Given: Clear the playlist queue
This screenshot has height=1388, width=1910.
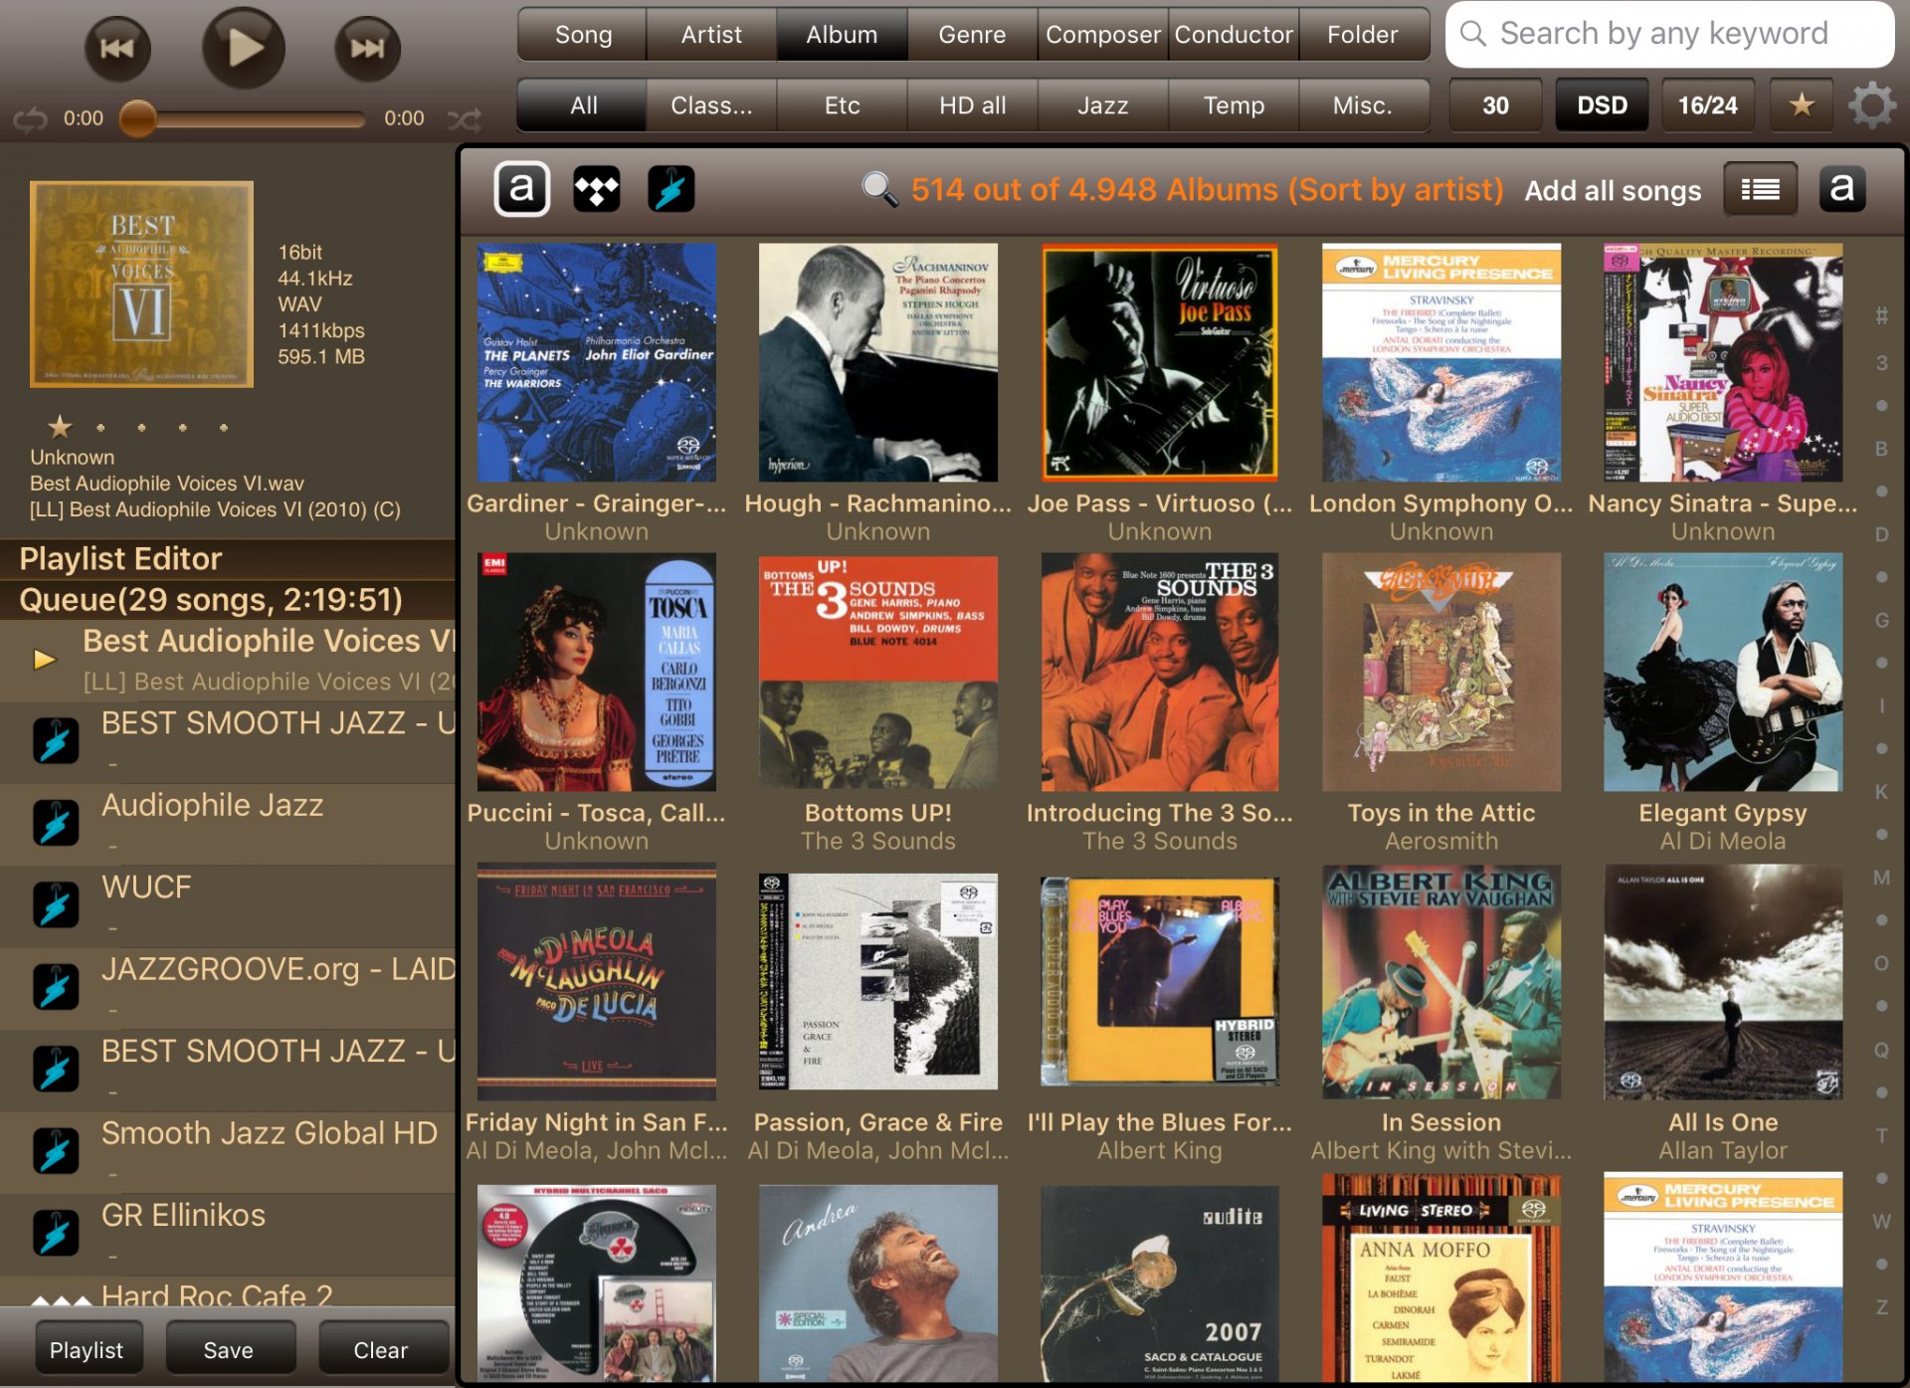Looking at the screenshot, I should click(x=381, y=1350).
